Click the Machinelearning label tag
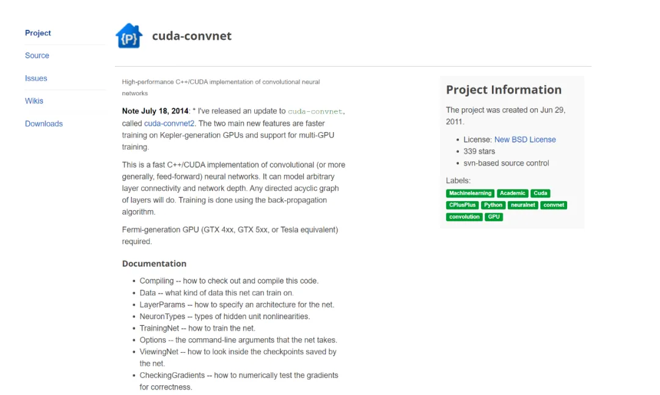This screenshot has height=395, width=660. pos(470,193)
